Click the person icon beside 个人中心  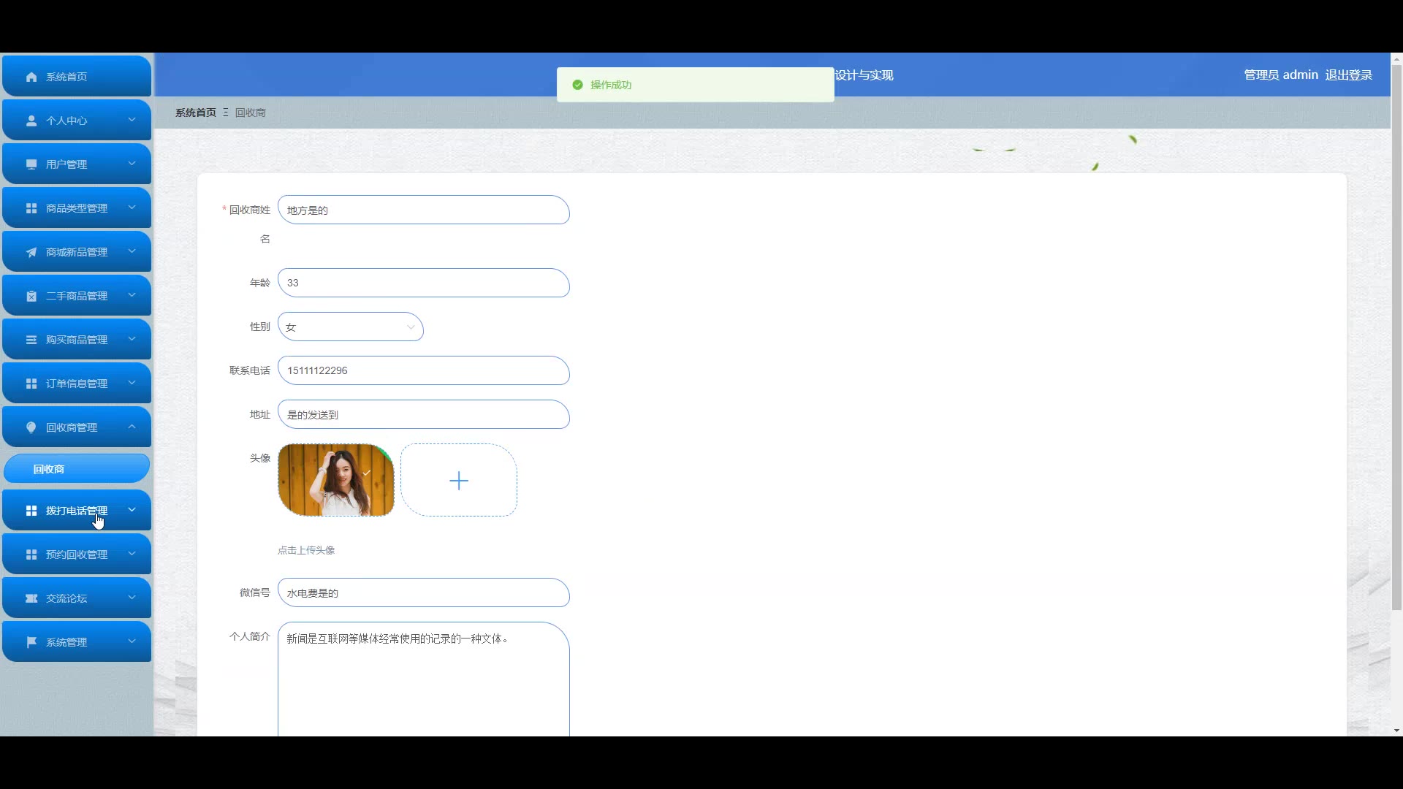tap(31, 121)
